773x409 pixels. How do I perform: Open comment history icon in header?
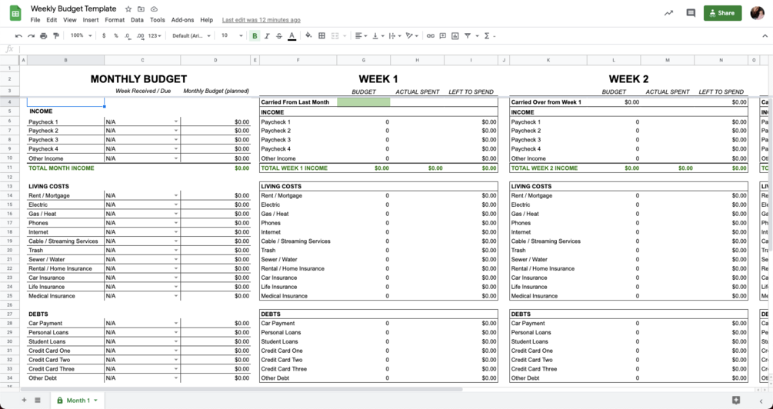pos(691,13)
